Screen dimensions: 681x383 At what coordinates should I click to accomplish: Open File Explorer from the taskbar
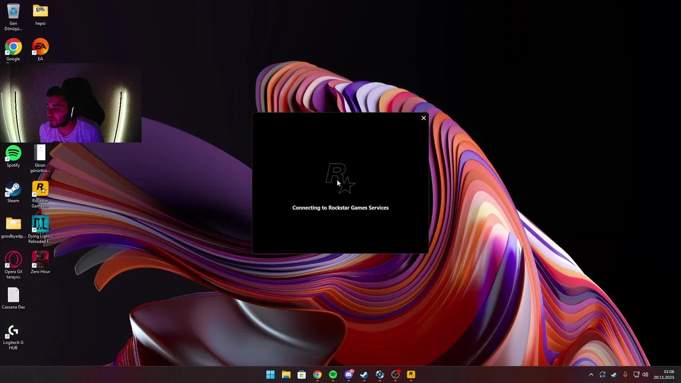pos(286,374)
